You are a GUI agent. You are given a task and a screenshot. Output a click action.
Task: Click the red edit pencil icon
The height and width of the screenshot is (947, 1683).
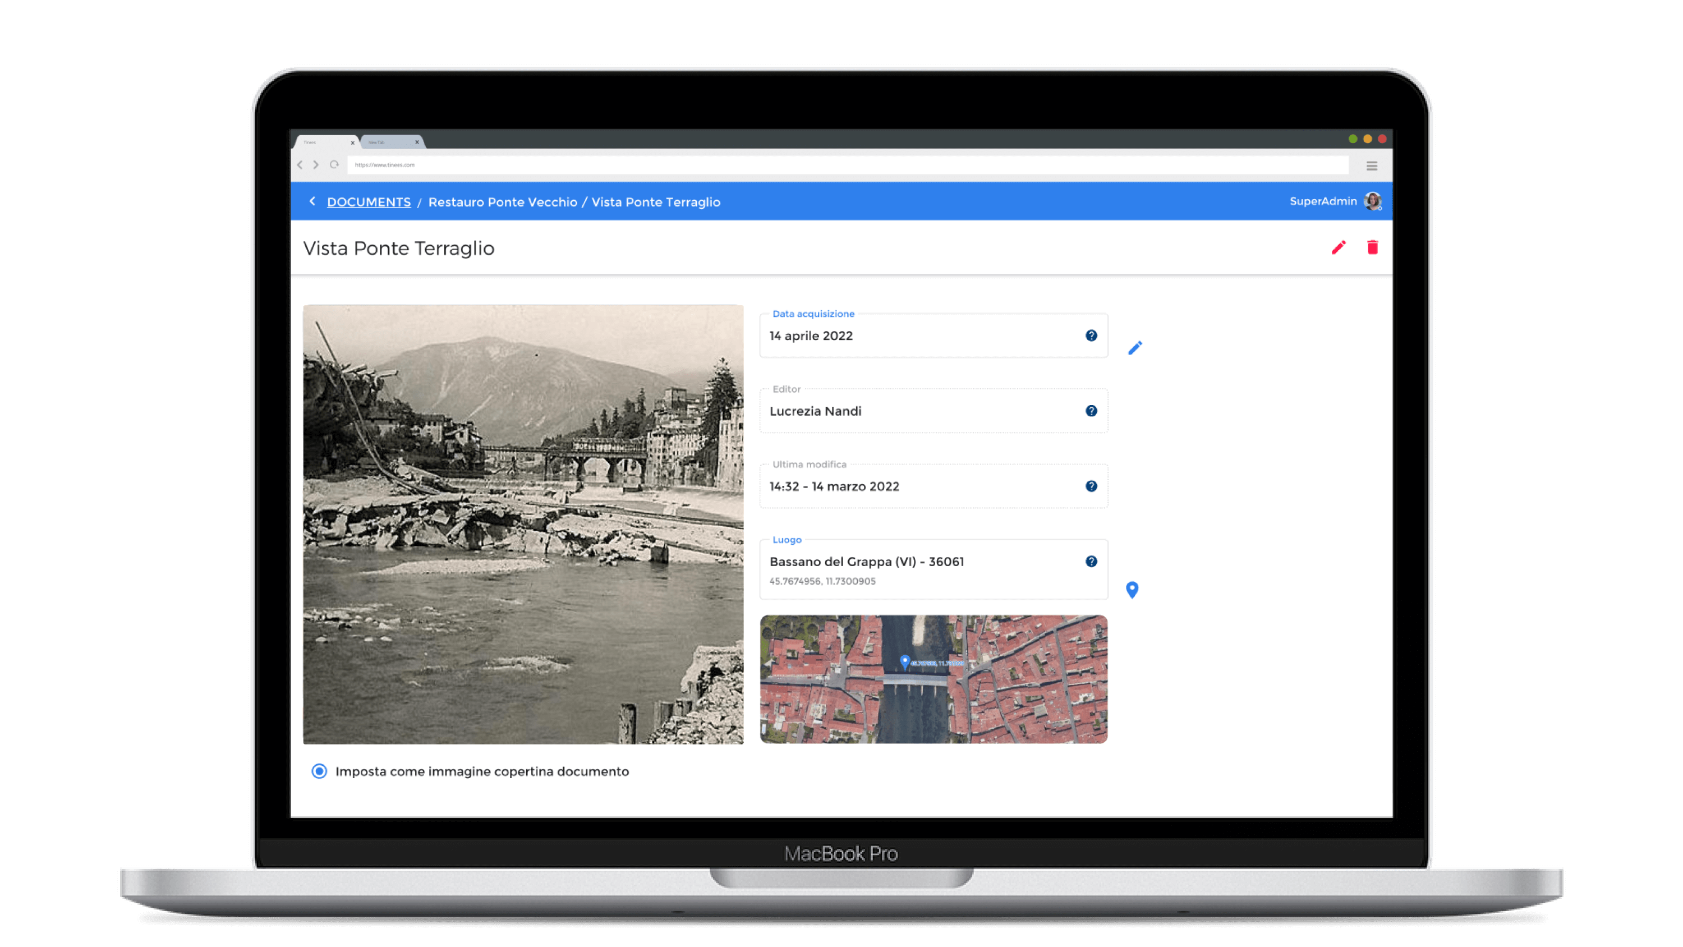pyautogui.click(x=1338, y=248)
